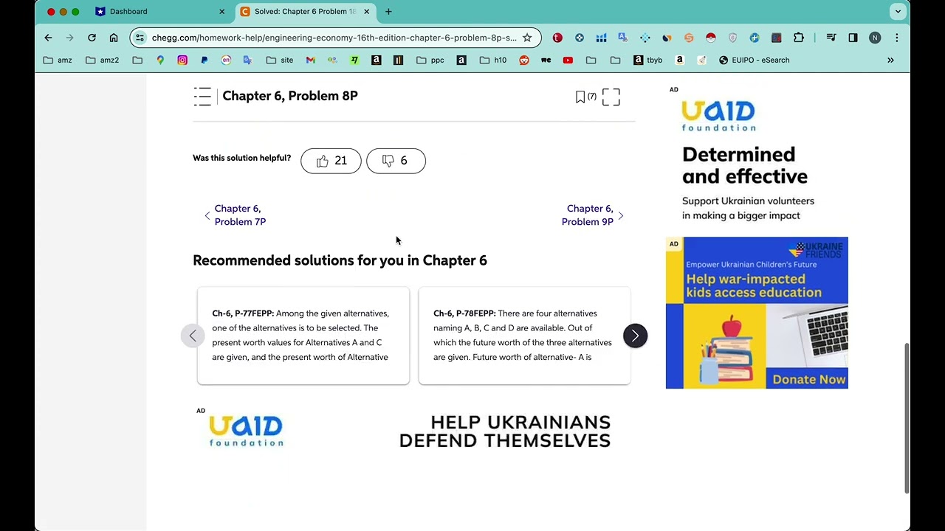Click the red t extension icon

pyautogui.click(x=557, y=38)
